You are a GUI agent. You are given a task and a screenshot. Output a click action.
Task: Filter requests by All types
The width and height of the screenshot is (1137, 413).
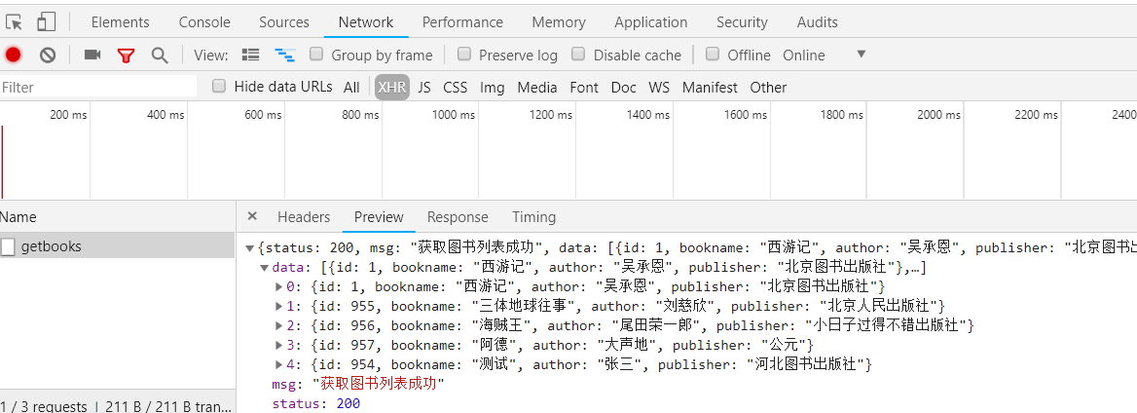point(351,88)
